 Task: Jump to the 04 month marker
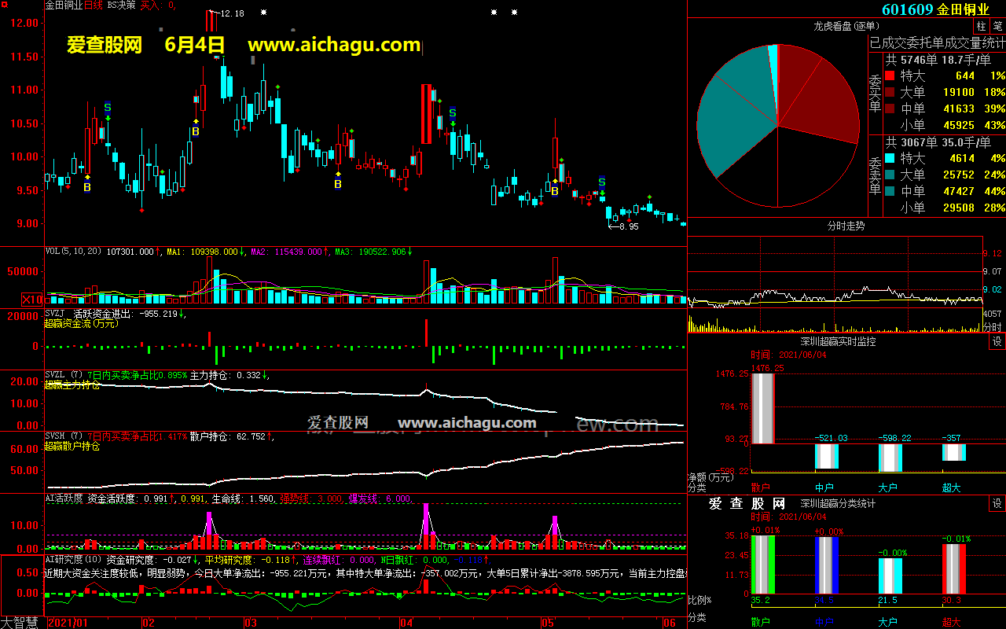coord(406,623)
